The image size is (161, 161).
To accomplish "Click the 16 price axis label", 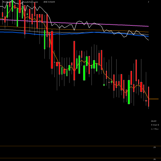I will (155, 159).
